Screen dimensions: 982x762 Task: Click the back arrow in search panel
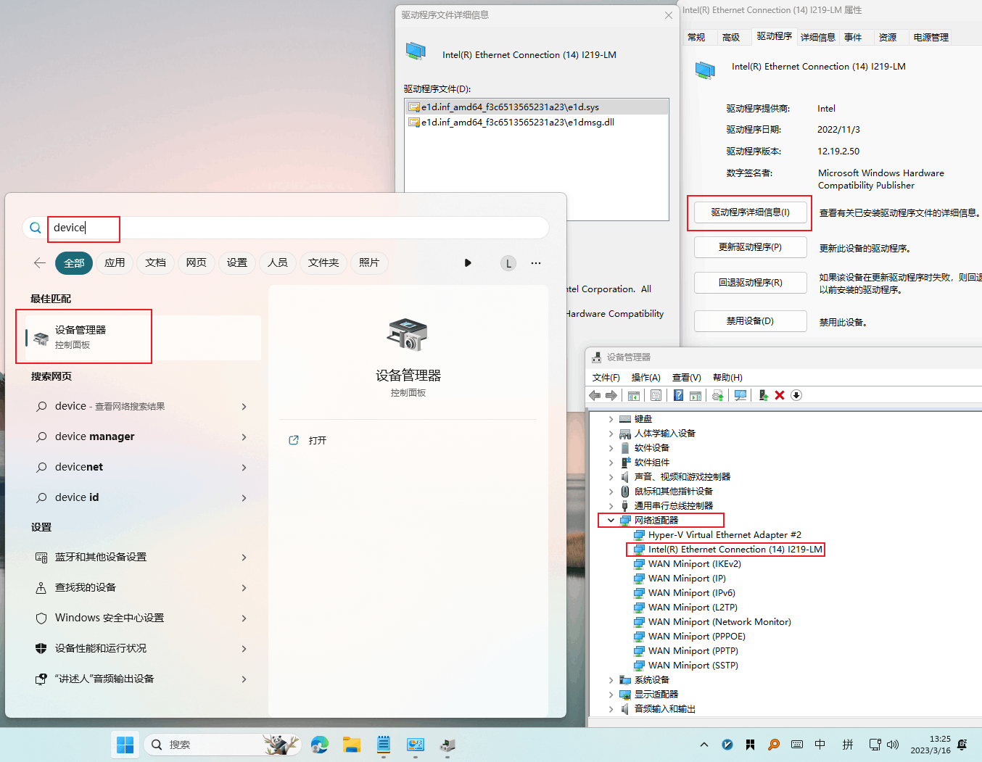pos(40,262)
